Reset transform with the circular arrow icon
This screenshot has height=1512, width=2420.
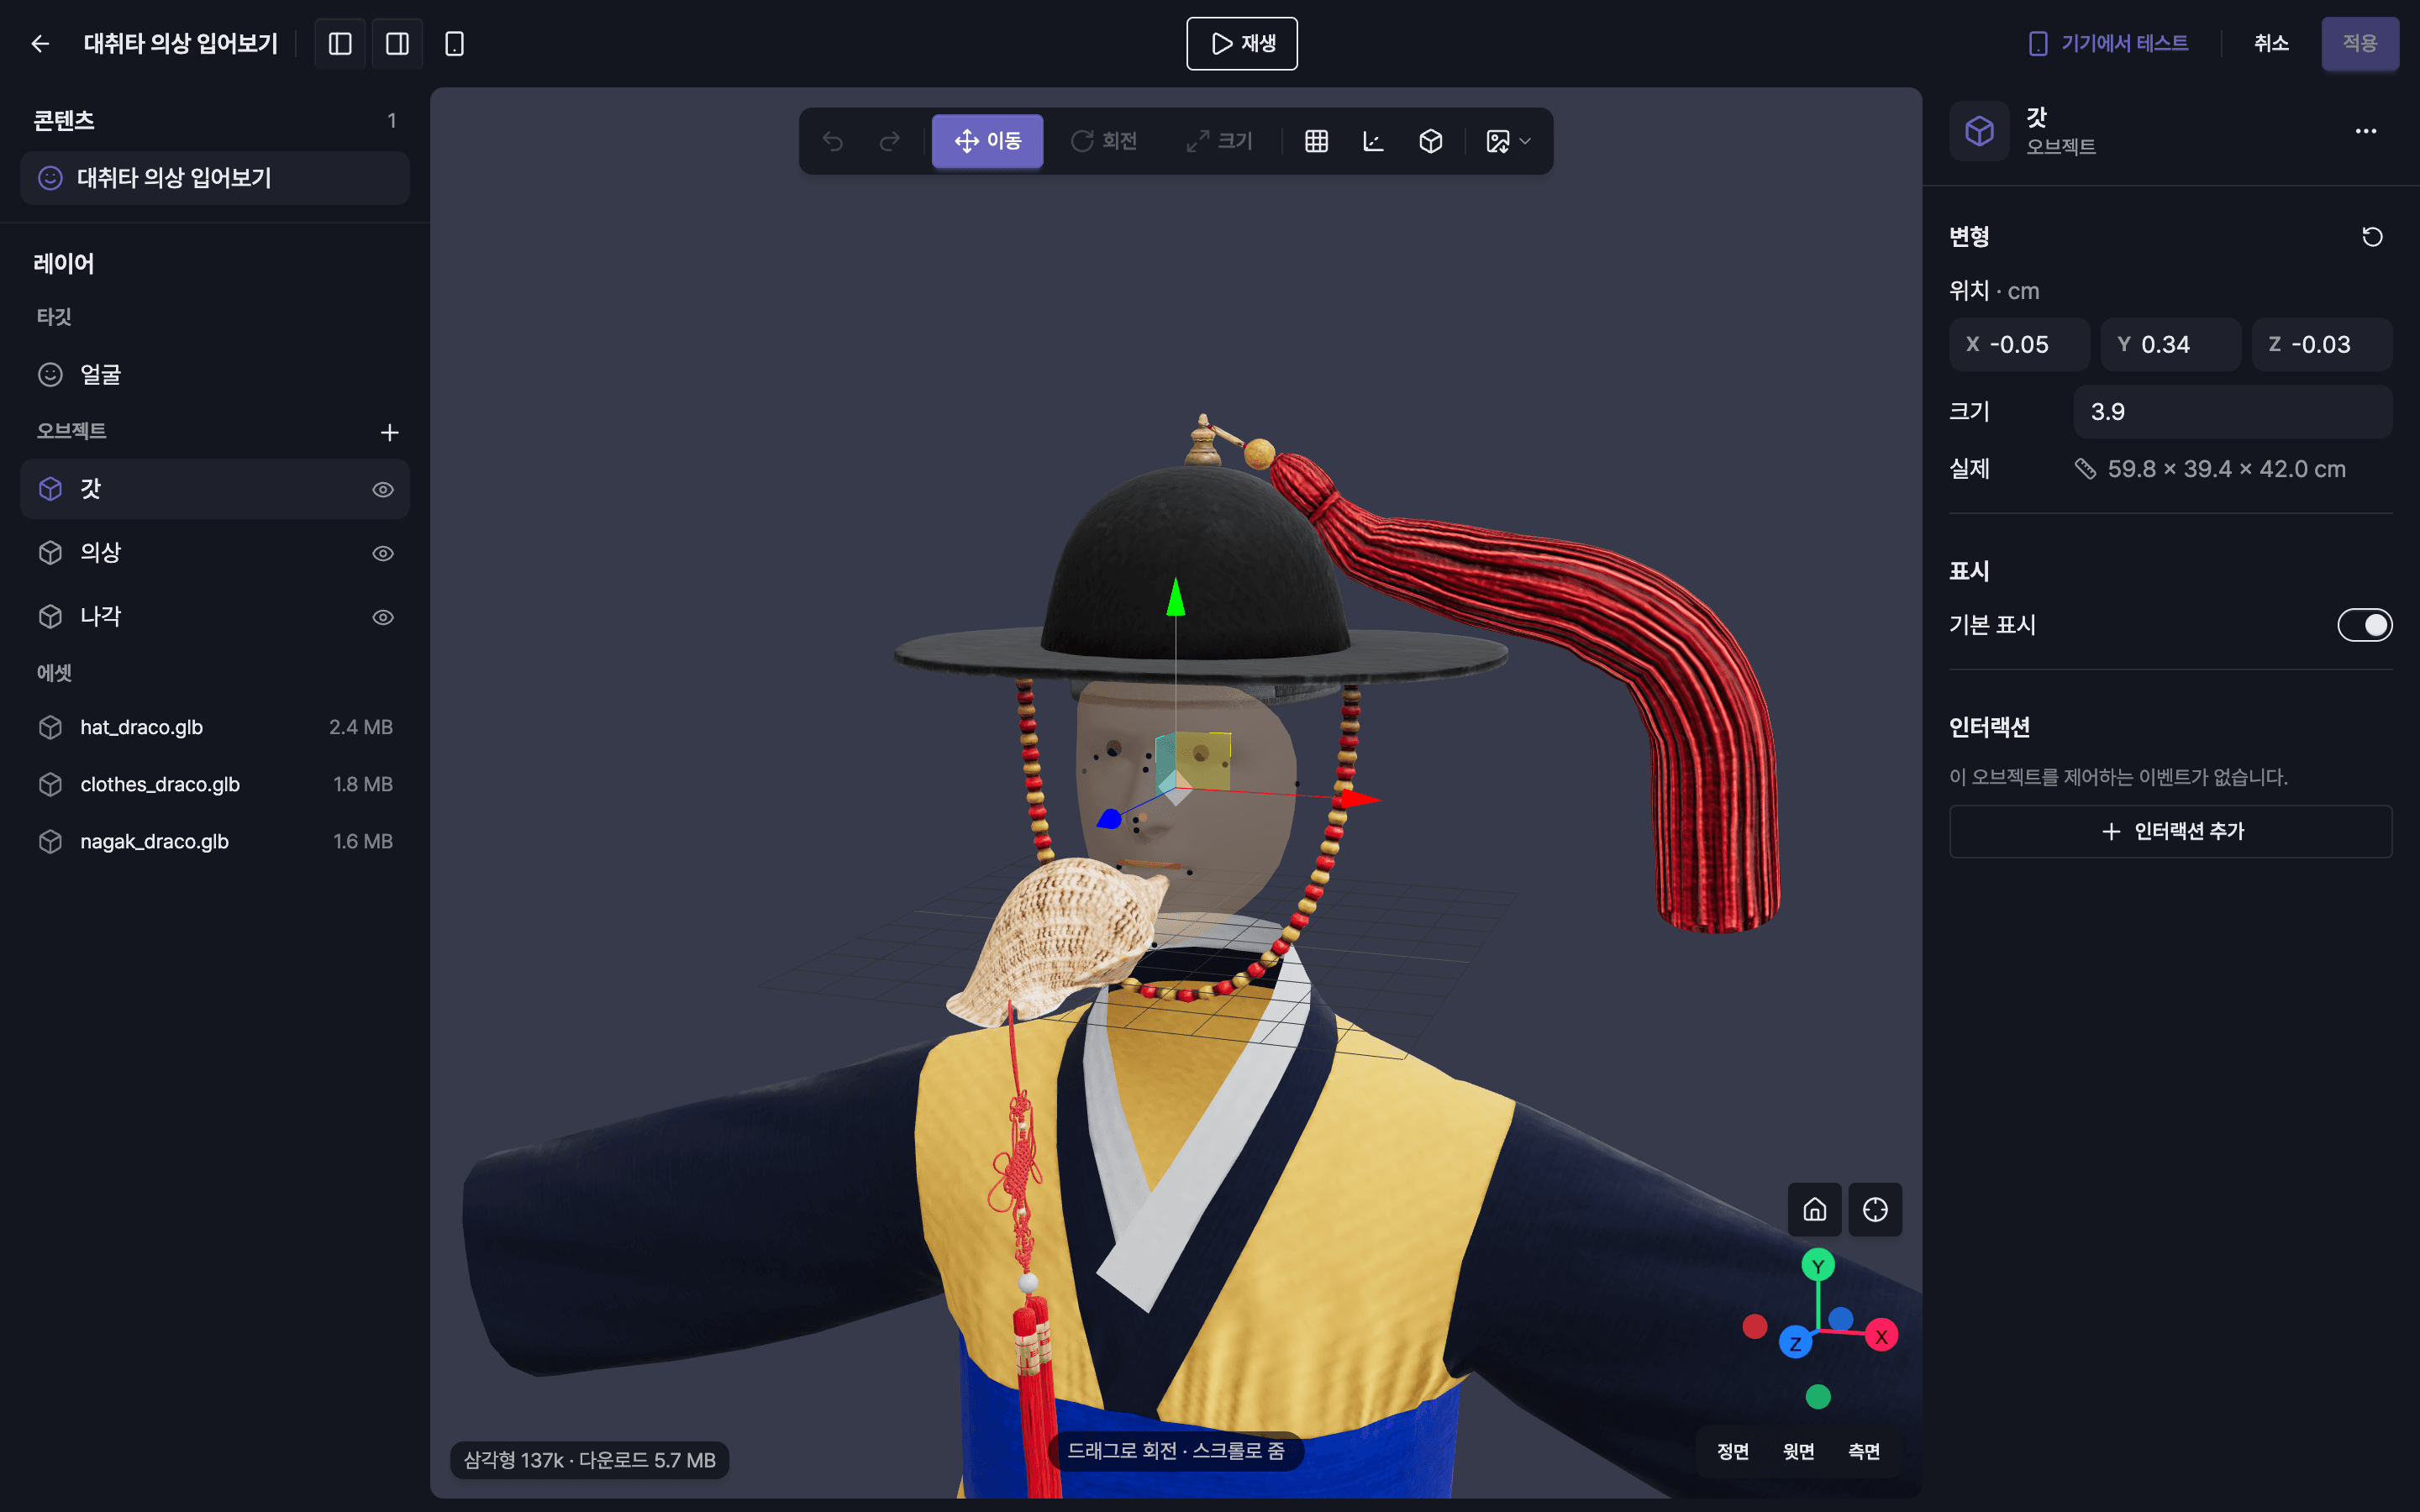pyautogui.click(x=2372, y=237)
